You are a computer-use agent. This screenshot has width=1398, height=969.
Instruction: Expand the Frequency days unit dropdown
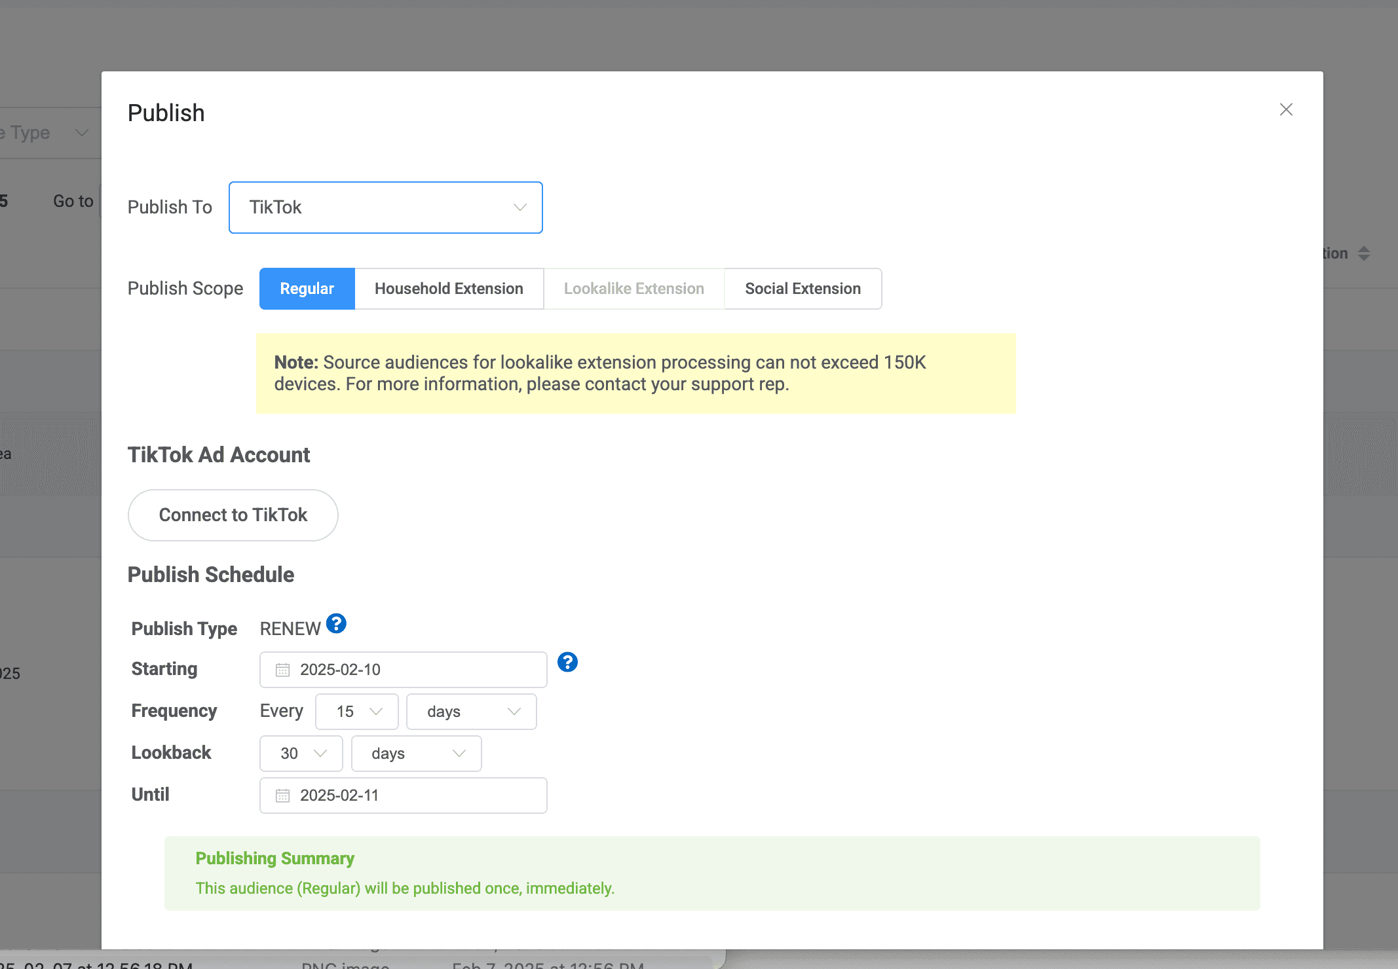coord(471,712)
